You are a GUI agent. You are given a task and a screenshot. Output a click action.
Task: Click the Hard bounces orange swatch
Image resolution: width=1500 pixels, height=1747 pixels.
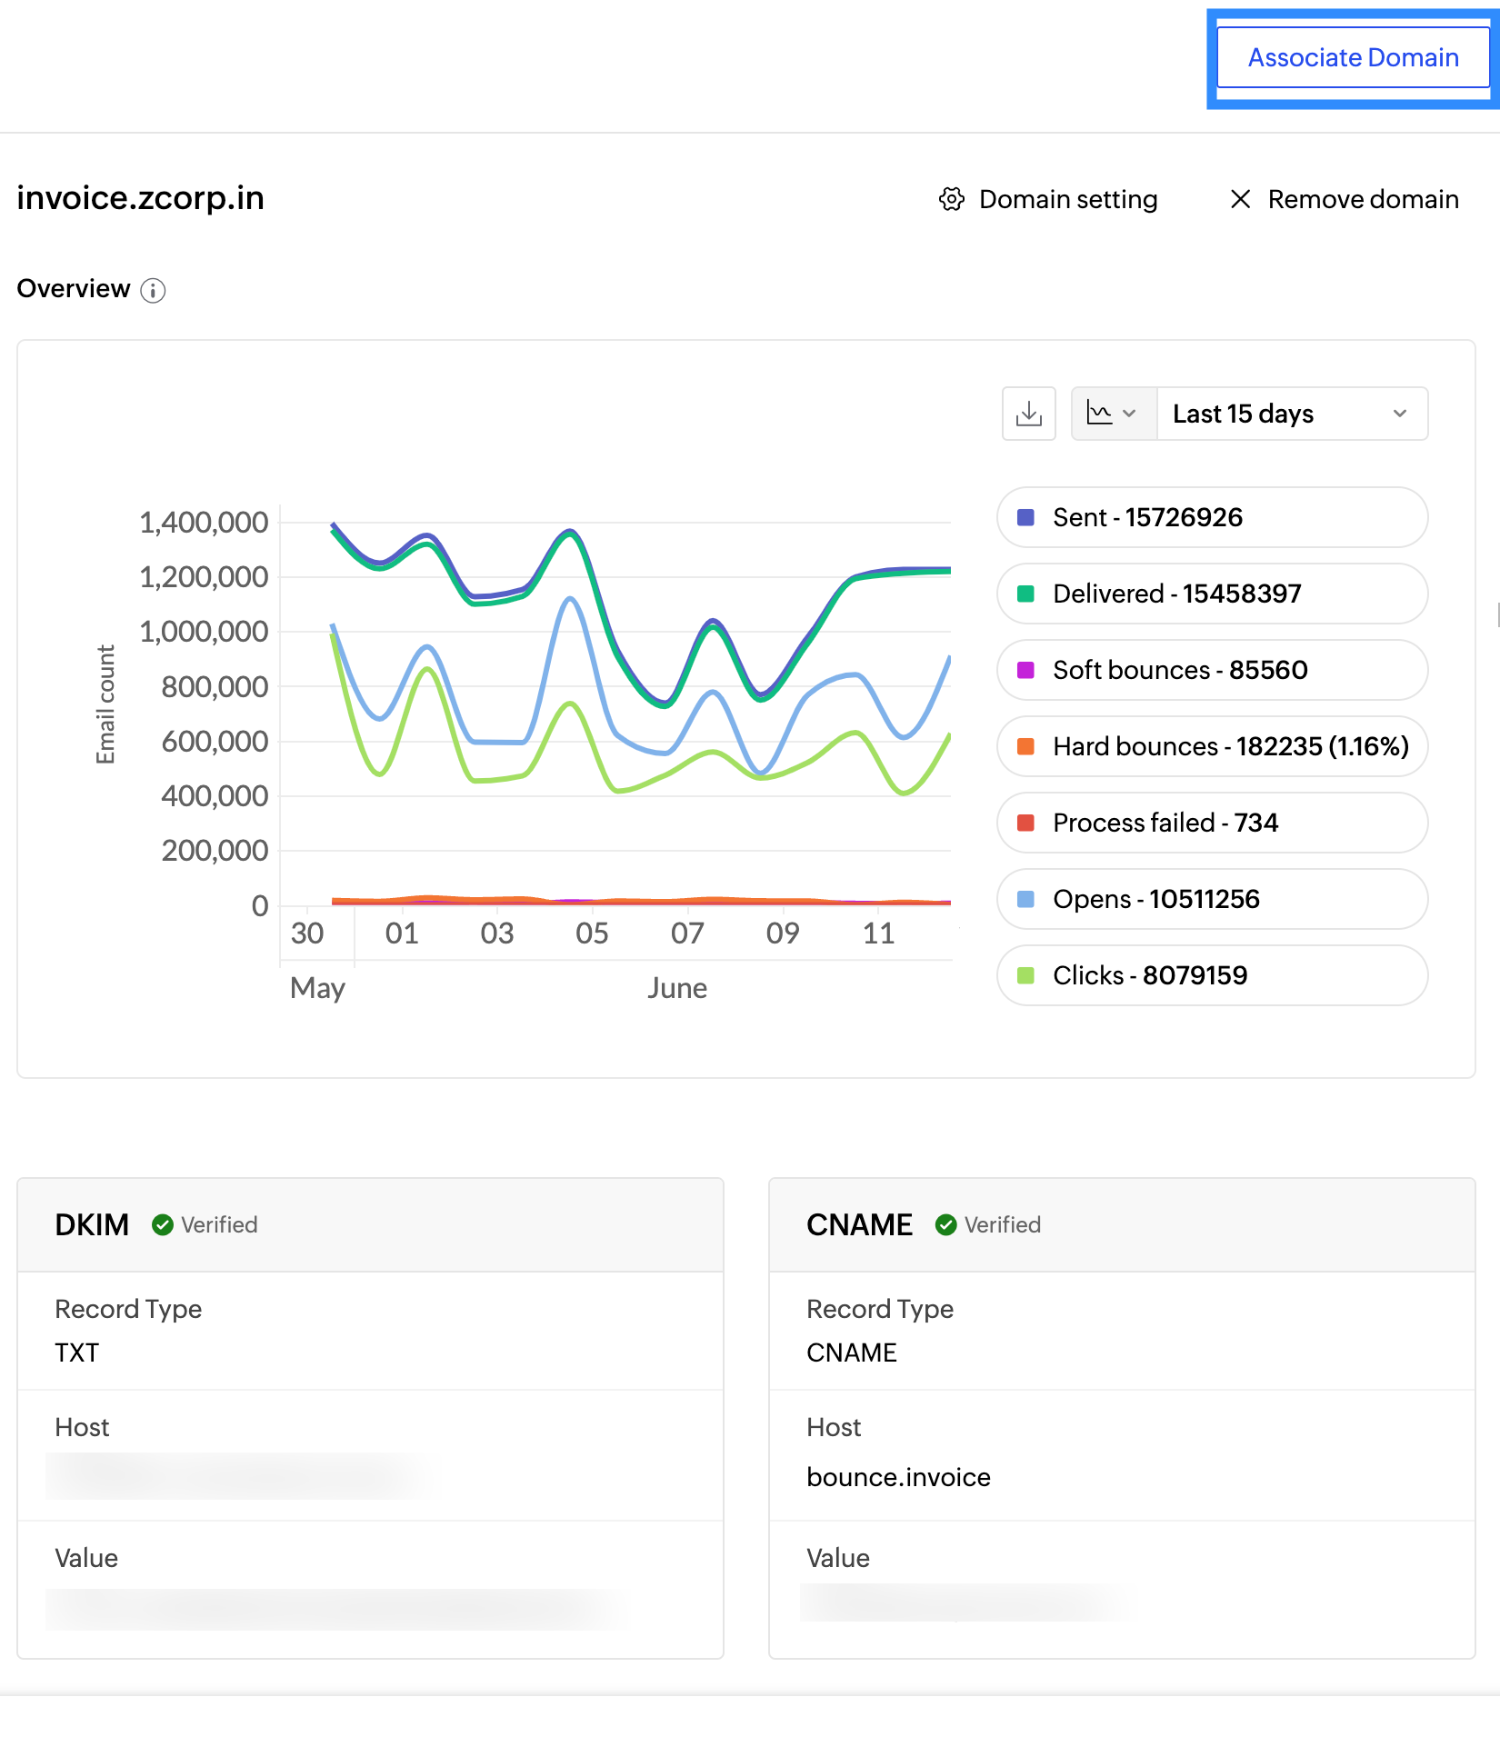pos(1025,747)
